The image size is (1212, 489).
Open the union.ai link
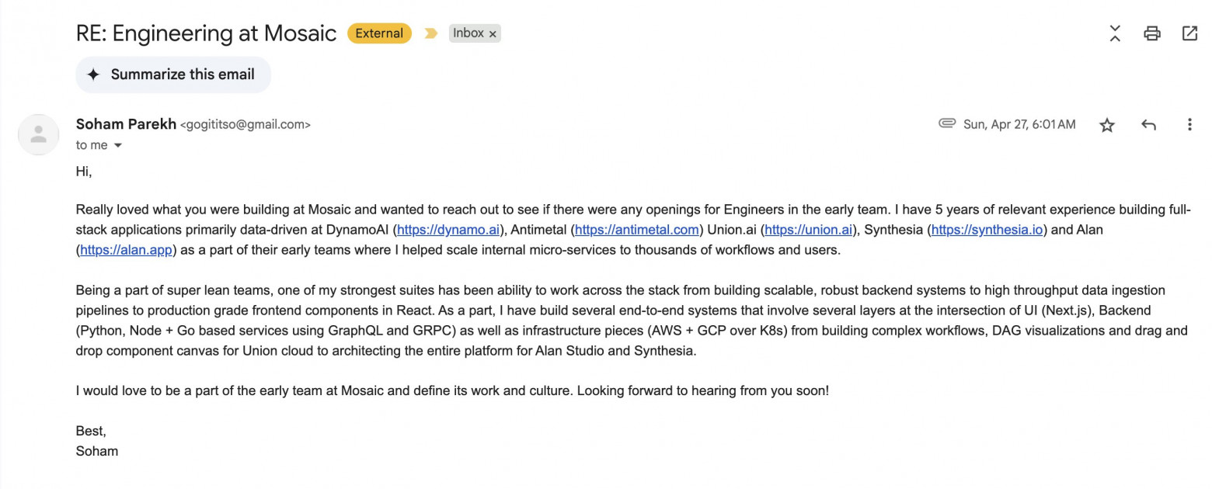(809, 230)
